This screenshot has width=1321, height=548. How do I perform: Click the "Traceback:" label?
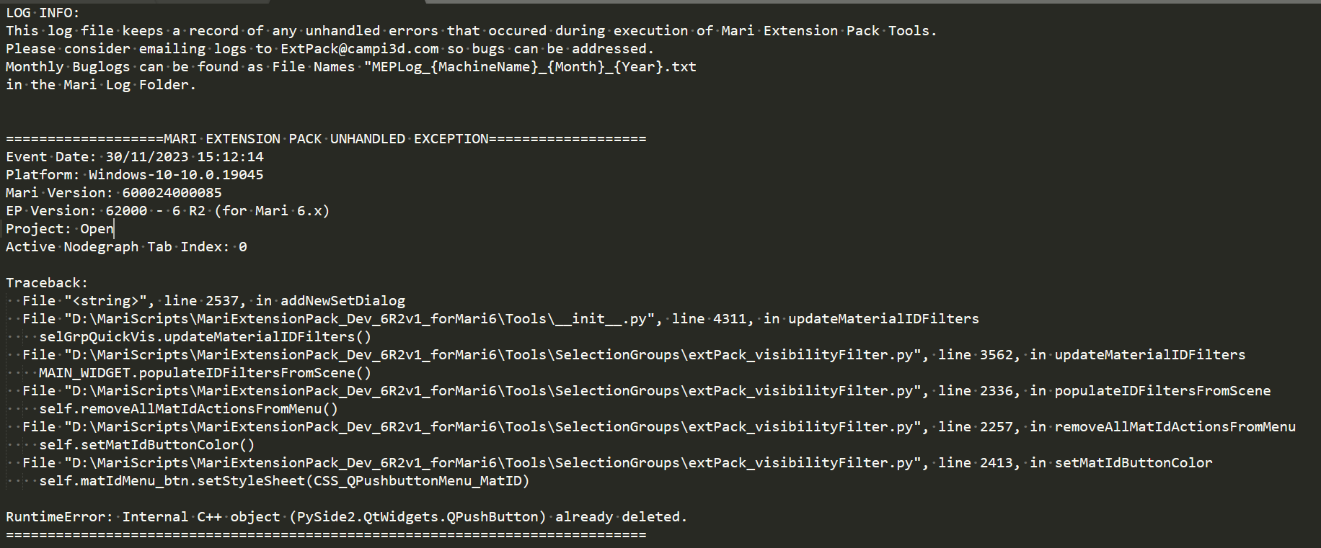coord(46,283)
